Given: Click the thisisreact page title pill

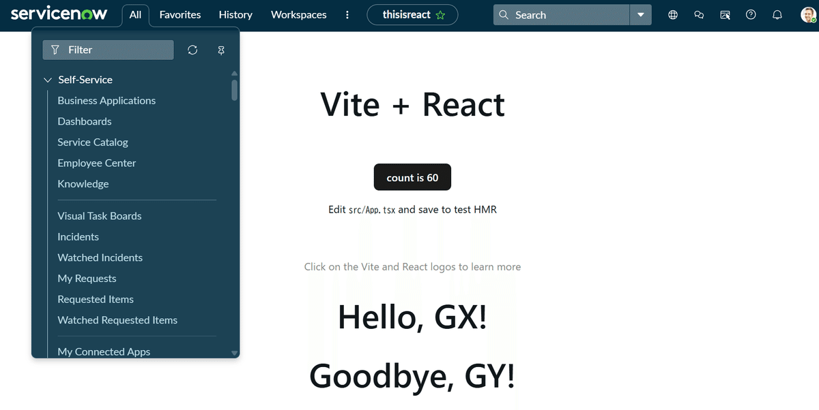Looking at the screenshot, I should click(x=412, y=15).
